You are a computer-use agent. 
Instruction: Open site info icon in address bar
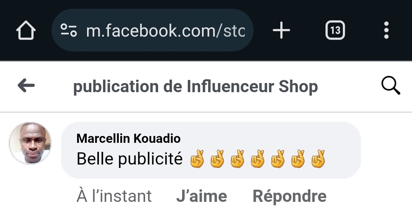tap(69, 30)
